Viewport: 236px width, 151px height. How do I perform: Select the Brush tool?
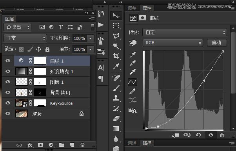pyautogui.click(x=116, y=88)
